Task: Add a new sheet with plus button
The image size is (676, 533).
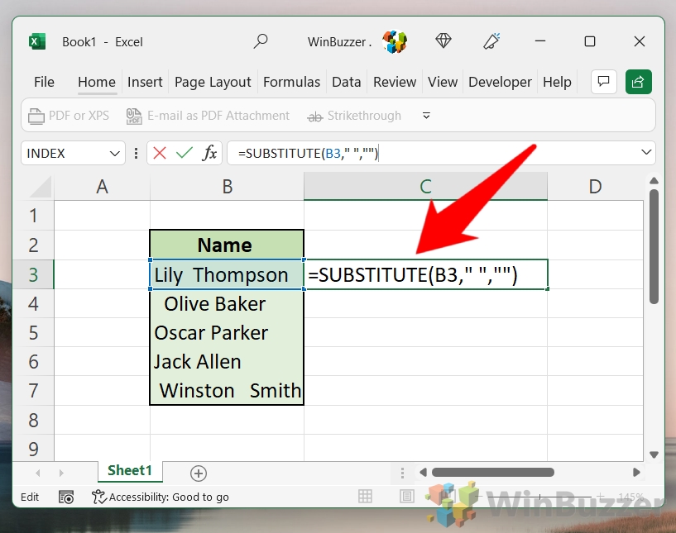Action: (199, 474)
